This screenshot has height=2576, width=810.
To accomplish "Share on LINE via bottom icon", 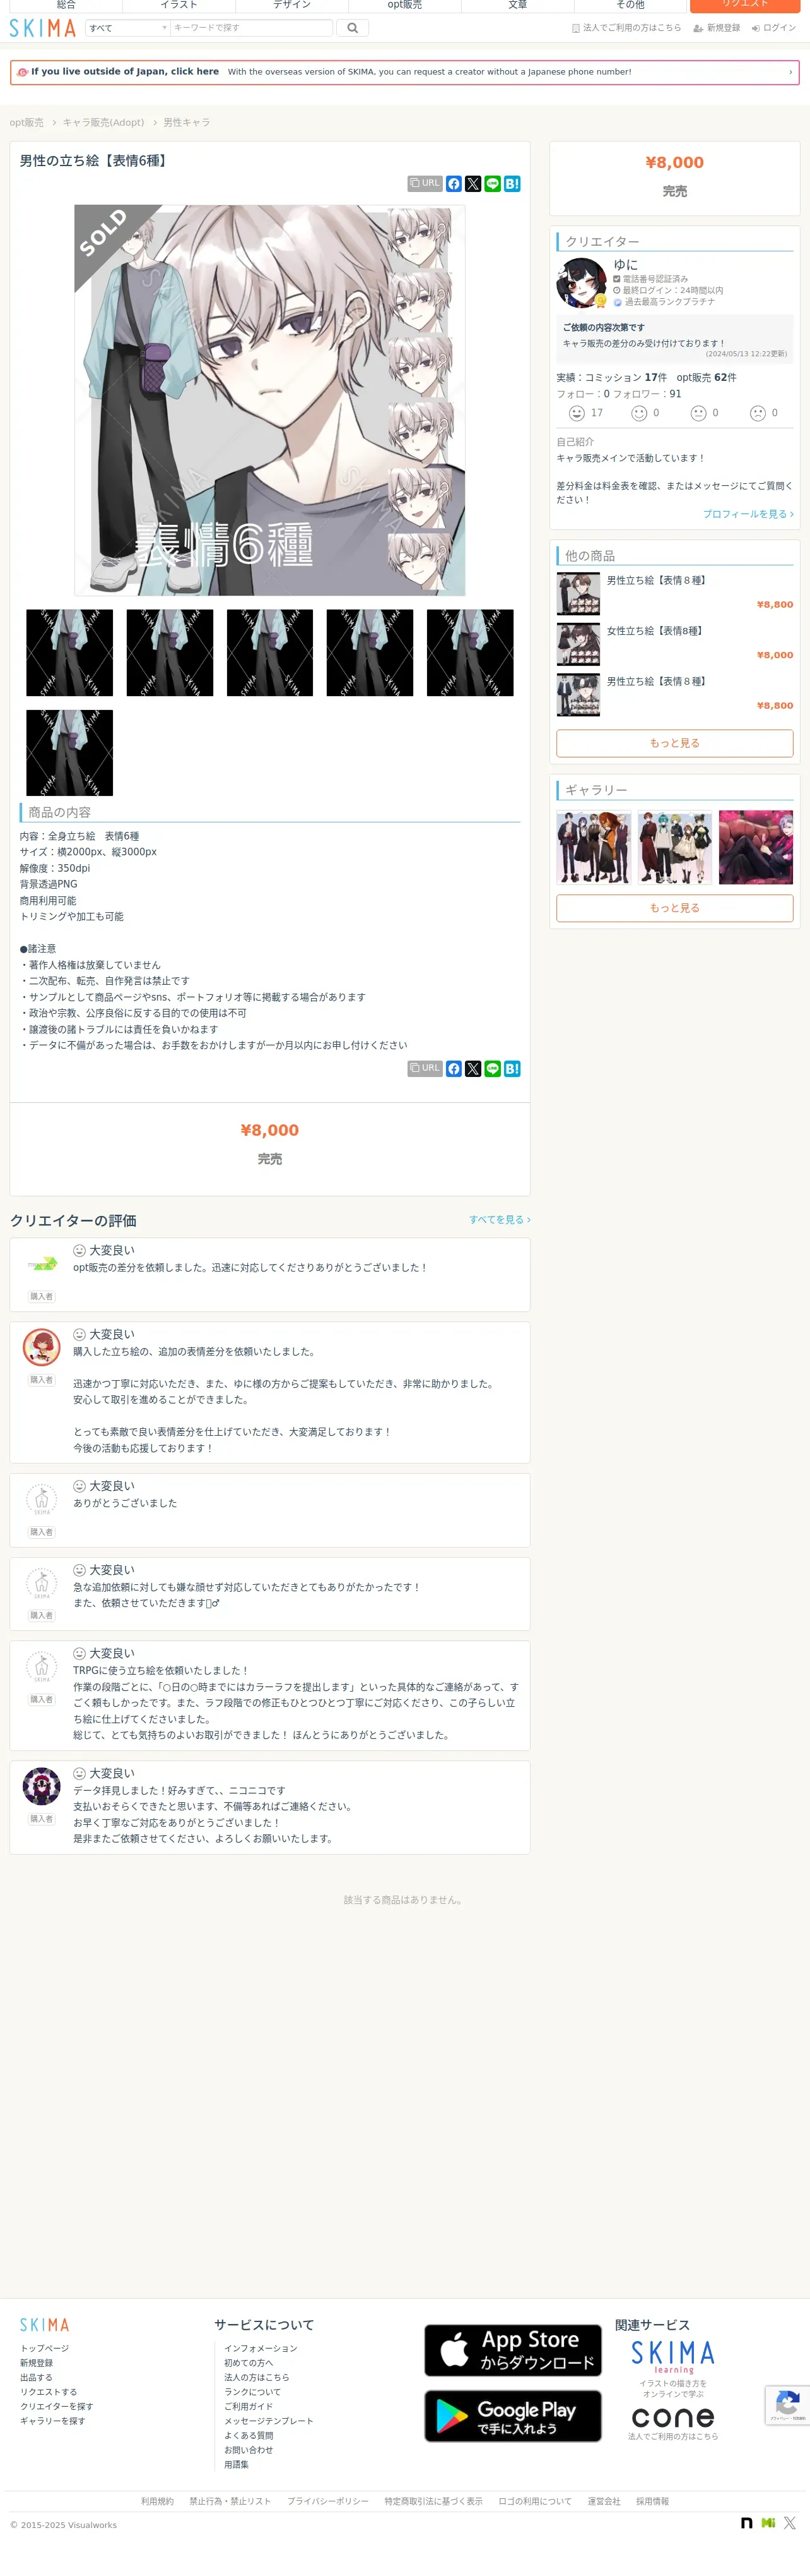I will (x=493, y=1069).
